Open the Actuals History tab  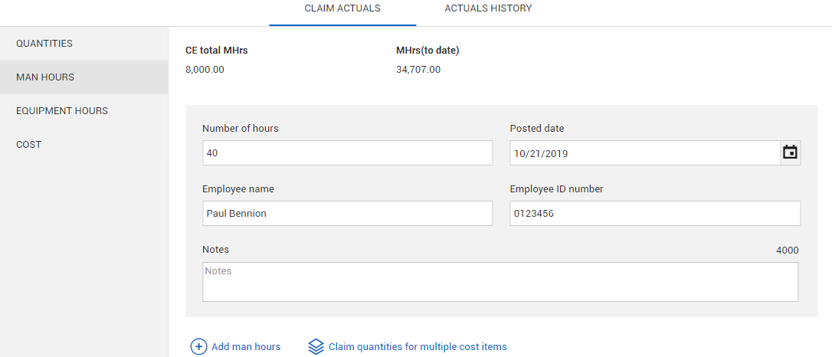pos(488,9)
